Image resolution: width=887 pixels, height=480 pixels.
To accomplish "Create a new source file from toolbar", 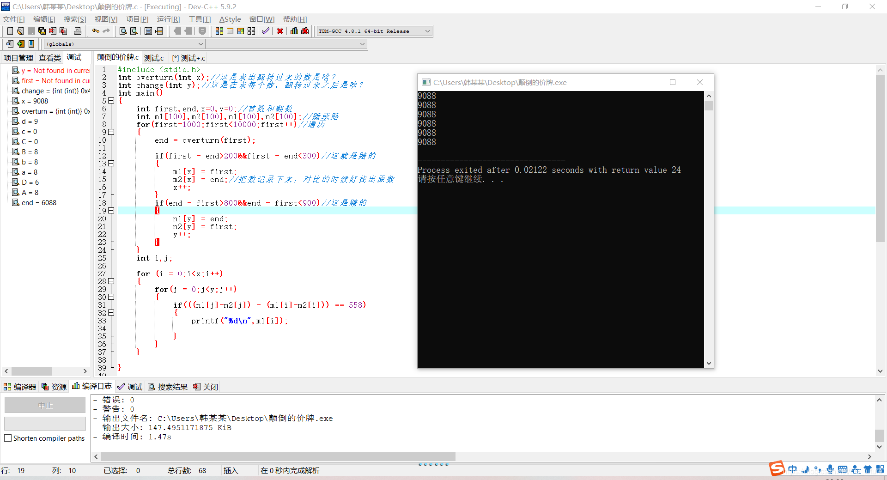I will (10, 31).
